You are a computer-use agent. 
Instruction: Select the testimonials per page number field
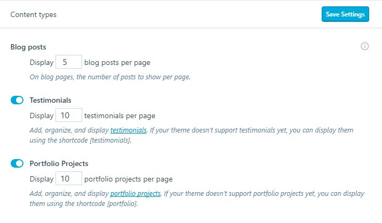(x=69, y=115)
